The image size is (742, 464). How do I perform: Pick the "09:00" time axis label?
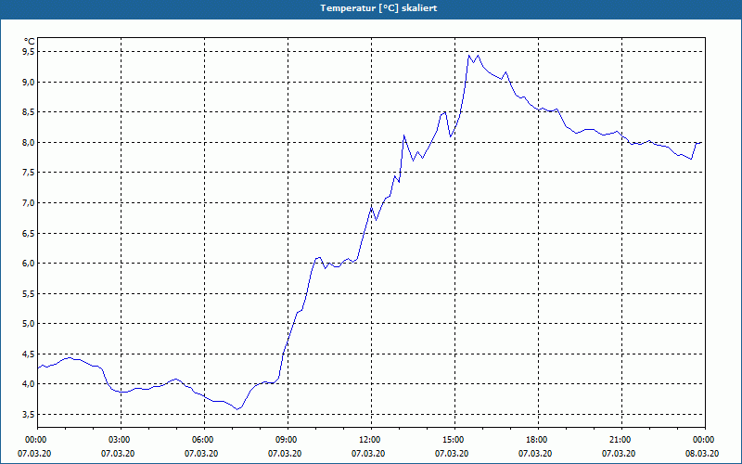[285, 440]
